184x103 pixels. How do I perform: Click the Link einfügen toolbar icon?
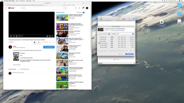point(101,19)
